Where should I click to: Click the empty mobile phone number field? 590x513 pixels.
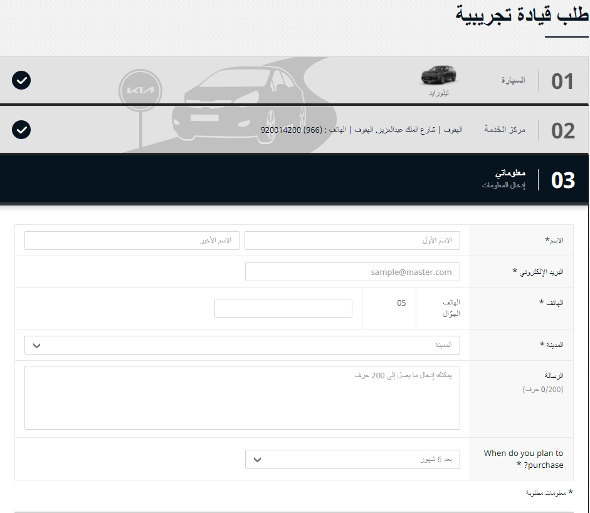click(x=283, y=308)
